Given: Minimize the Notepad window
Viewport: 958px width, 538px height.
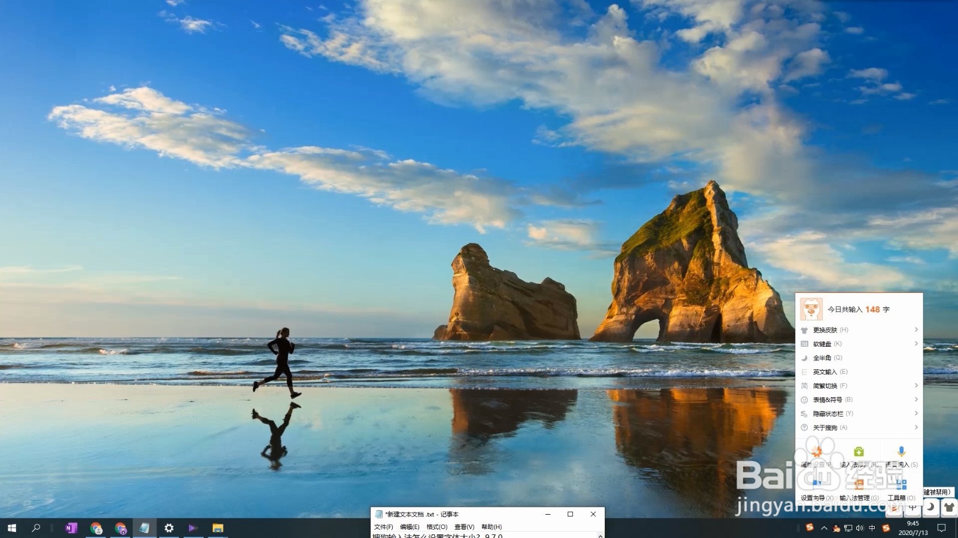Looking at the screenshot, I should click(x=548, y=514).
